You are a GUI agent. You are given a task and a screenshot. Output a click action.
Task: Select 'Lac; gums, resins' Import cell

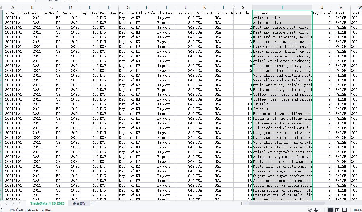(x=282, y=133)
